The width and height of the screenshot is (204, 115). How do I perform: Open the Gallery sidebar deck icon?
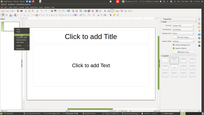199,42
